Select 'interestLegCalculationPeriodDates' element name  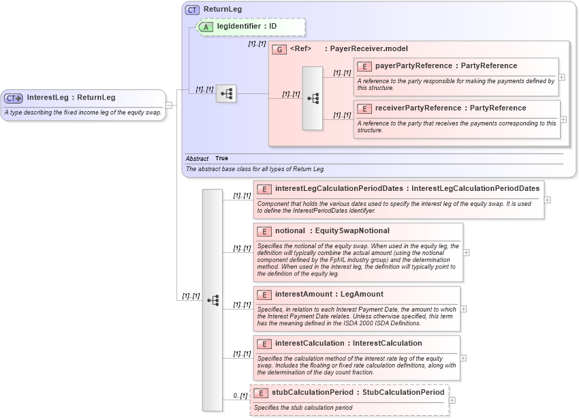[x=339, y=189]
